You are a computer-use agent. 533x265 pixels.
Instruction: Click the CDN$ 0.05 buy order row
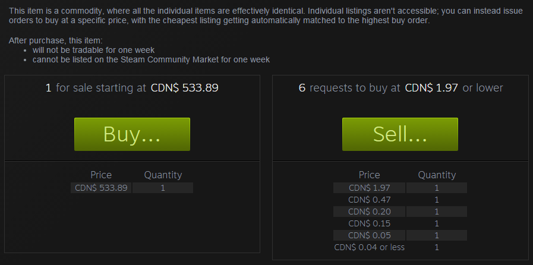click(x=400, y=235)
